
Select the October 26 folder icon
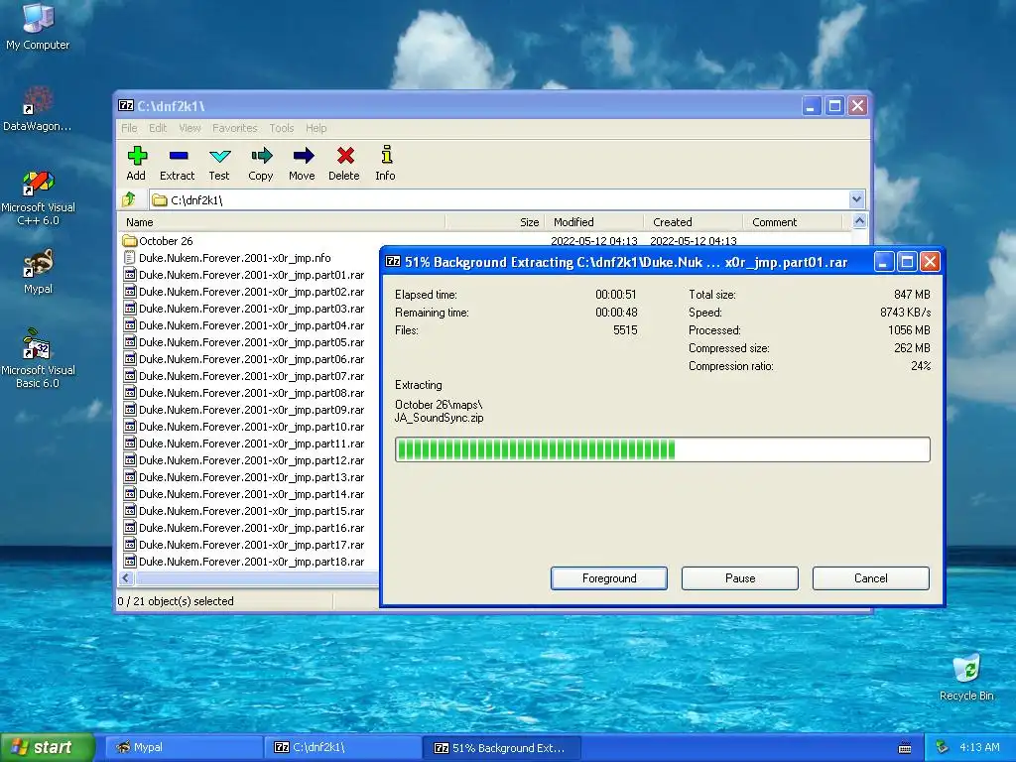click(x=130, y=241)
